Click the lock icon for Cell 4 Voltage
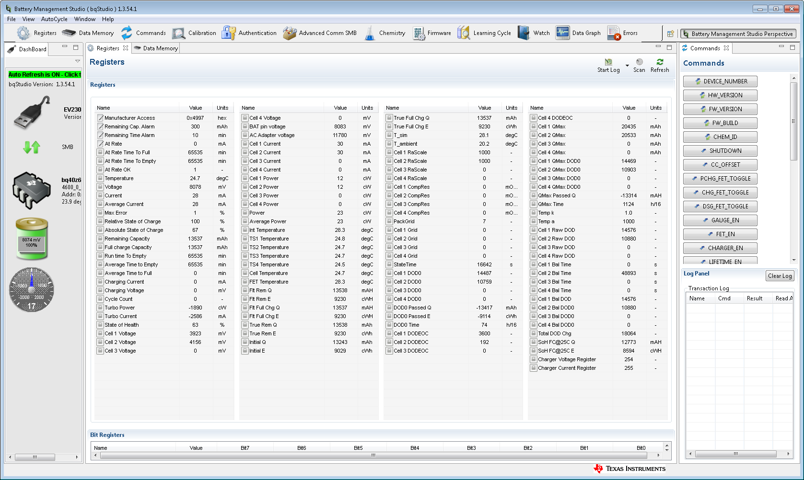804x480 pixels. 245,118
